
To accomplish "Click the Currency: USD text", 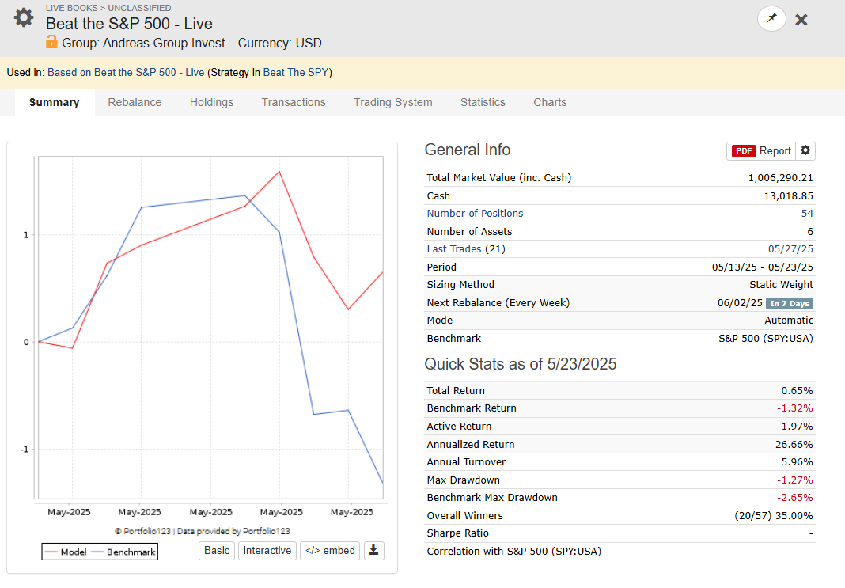I will 280,43.
